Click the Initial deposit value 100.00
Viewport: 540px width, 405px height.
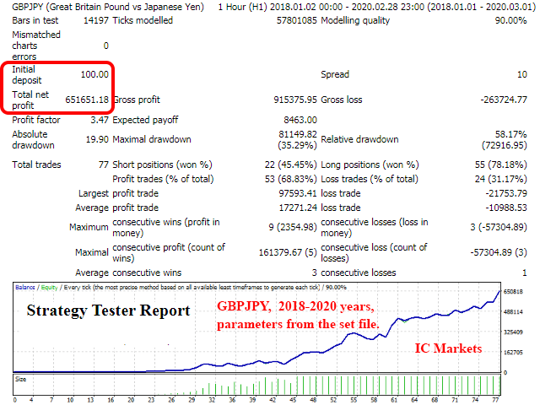click(x=93, y=75)
